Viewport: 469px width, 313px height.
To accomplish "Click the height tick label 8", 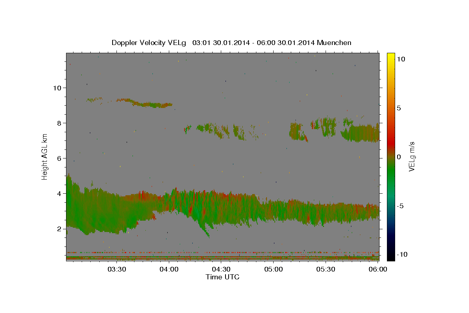I will [x=60, y=123].
